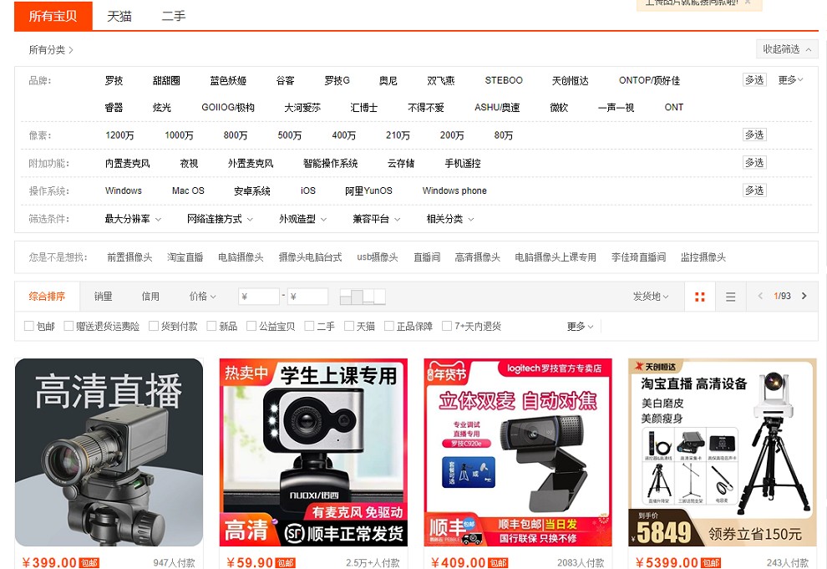Select the 罗技 brand filter
The width and height of the screenshot is (827, 569).
click(x=114, y=81)
